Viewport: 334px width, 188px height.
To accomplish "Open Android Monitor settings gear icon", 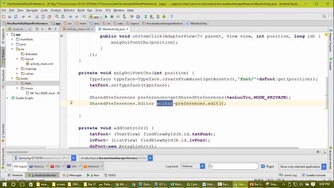I will [318, 152].
